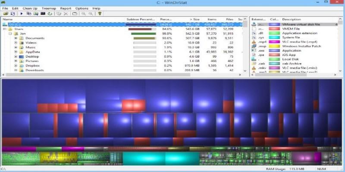Expand the Videos folder node
Screen dimensions: 345x172
(x=16, y=43)
